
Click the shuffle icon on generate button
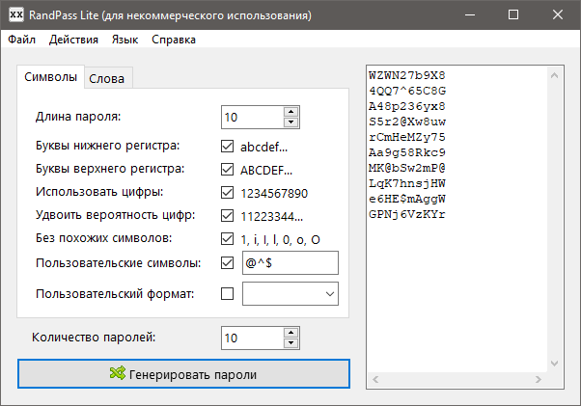point(118,373)
